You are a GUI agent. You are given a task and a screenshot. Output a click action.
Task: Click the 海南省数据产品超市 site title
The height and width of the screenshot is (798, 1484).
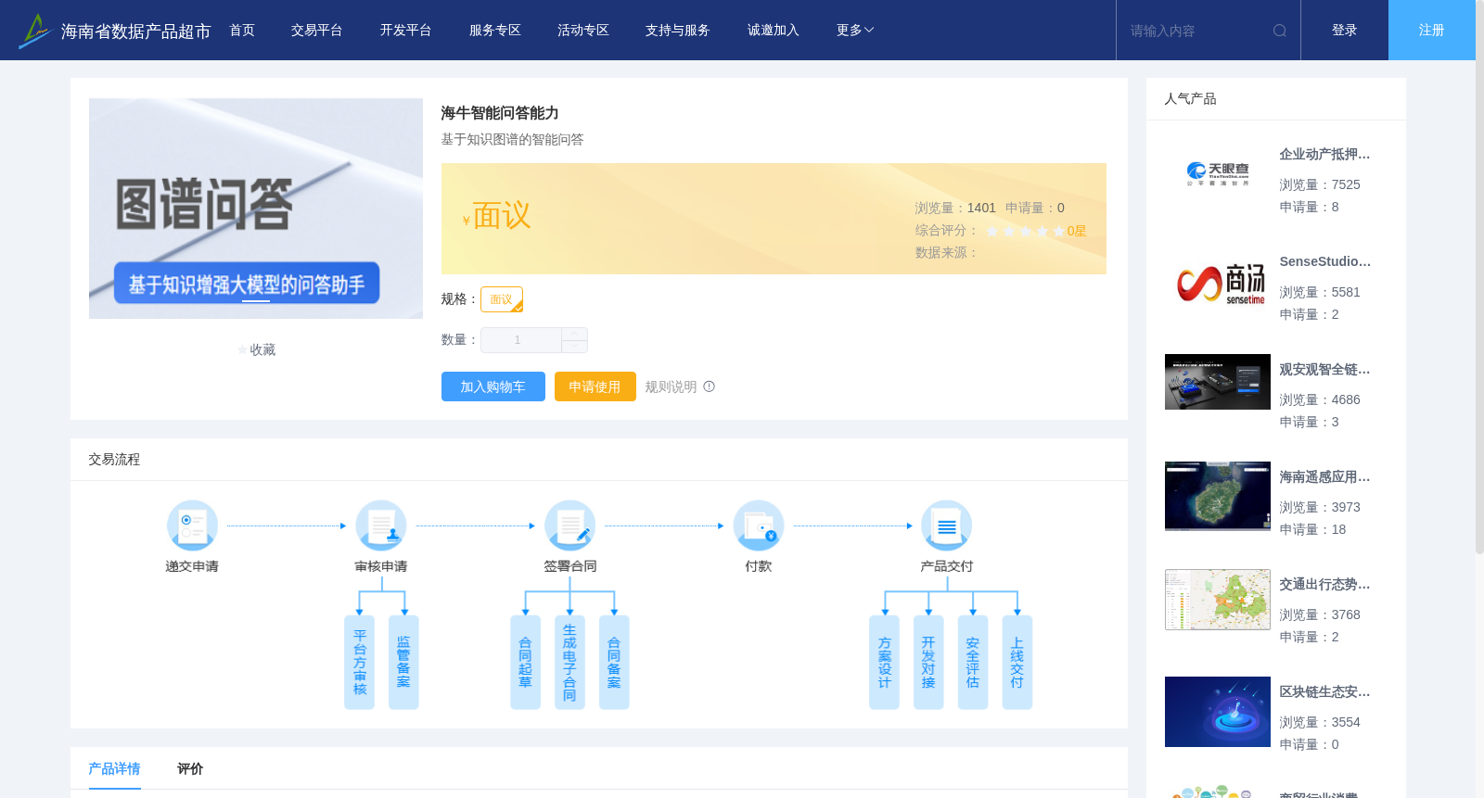click(135, 32)
